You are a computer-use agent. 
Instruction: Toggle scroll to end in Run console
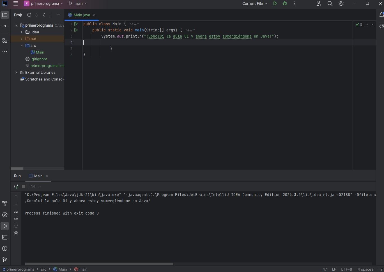click(x=16, y=218)
